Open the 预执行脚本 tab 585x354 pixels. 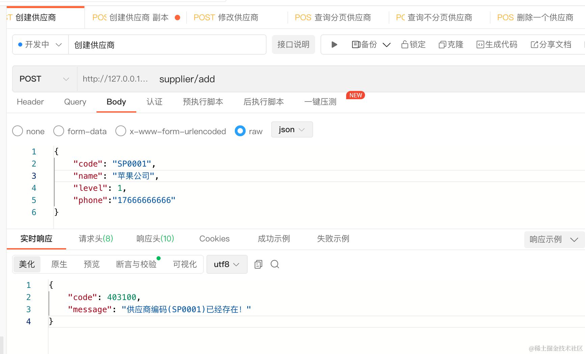(203, 102)
